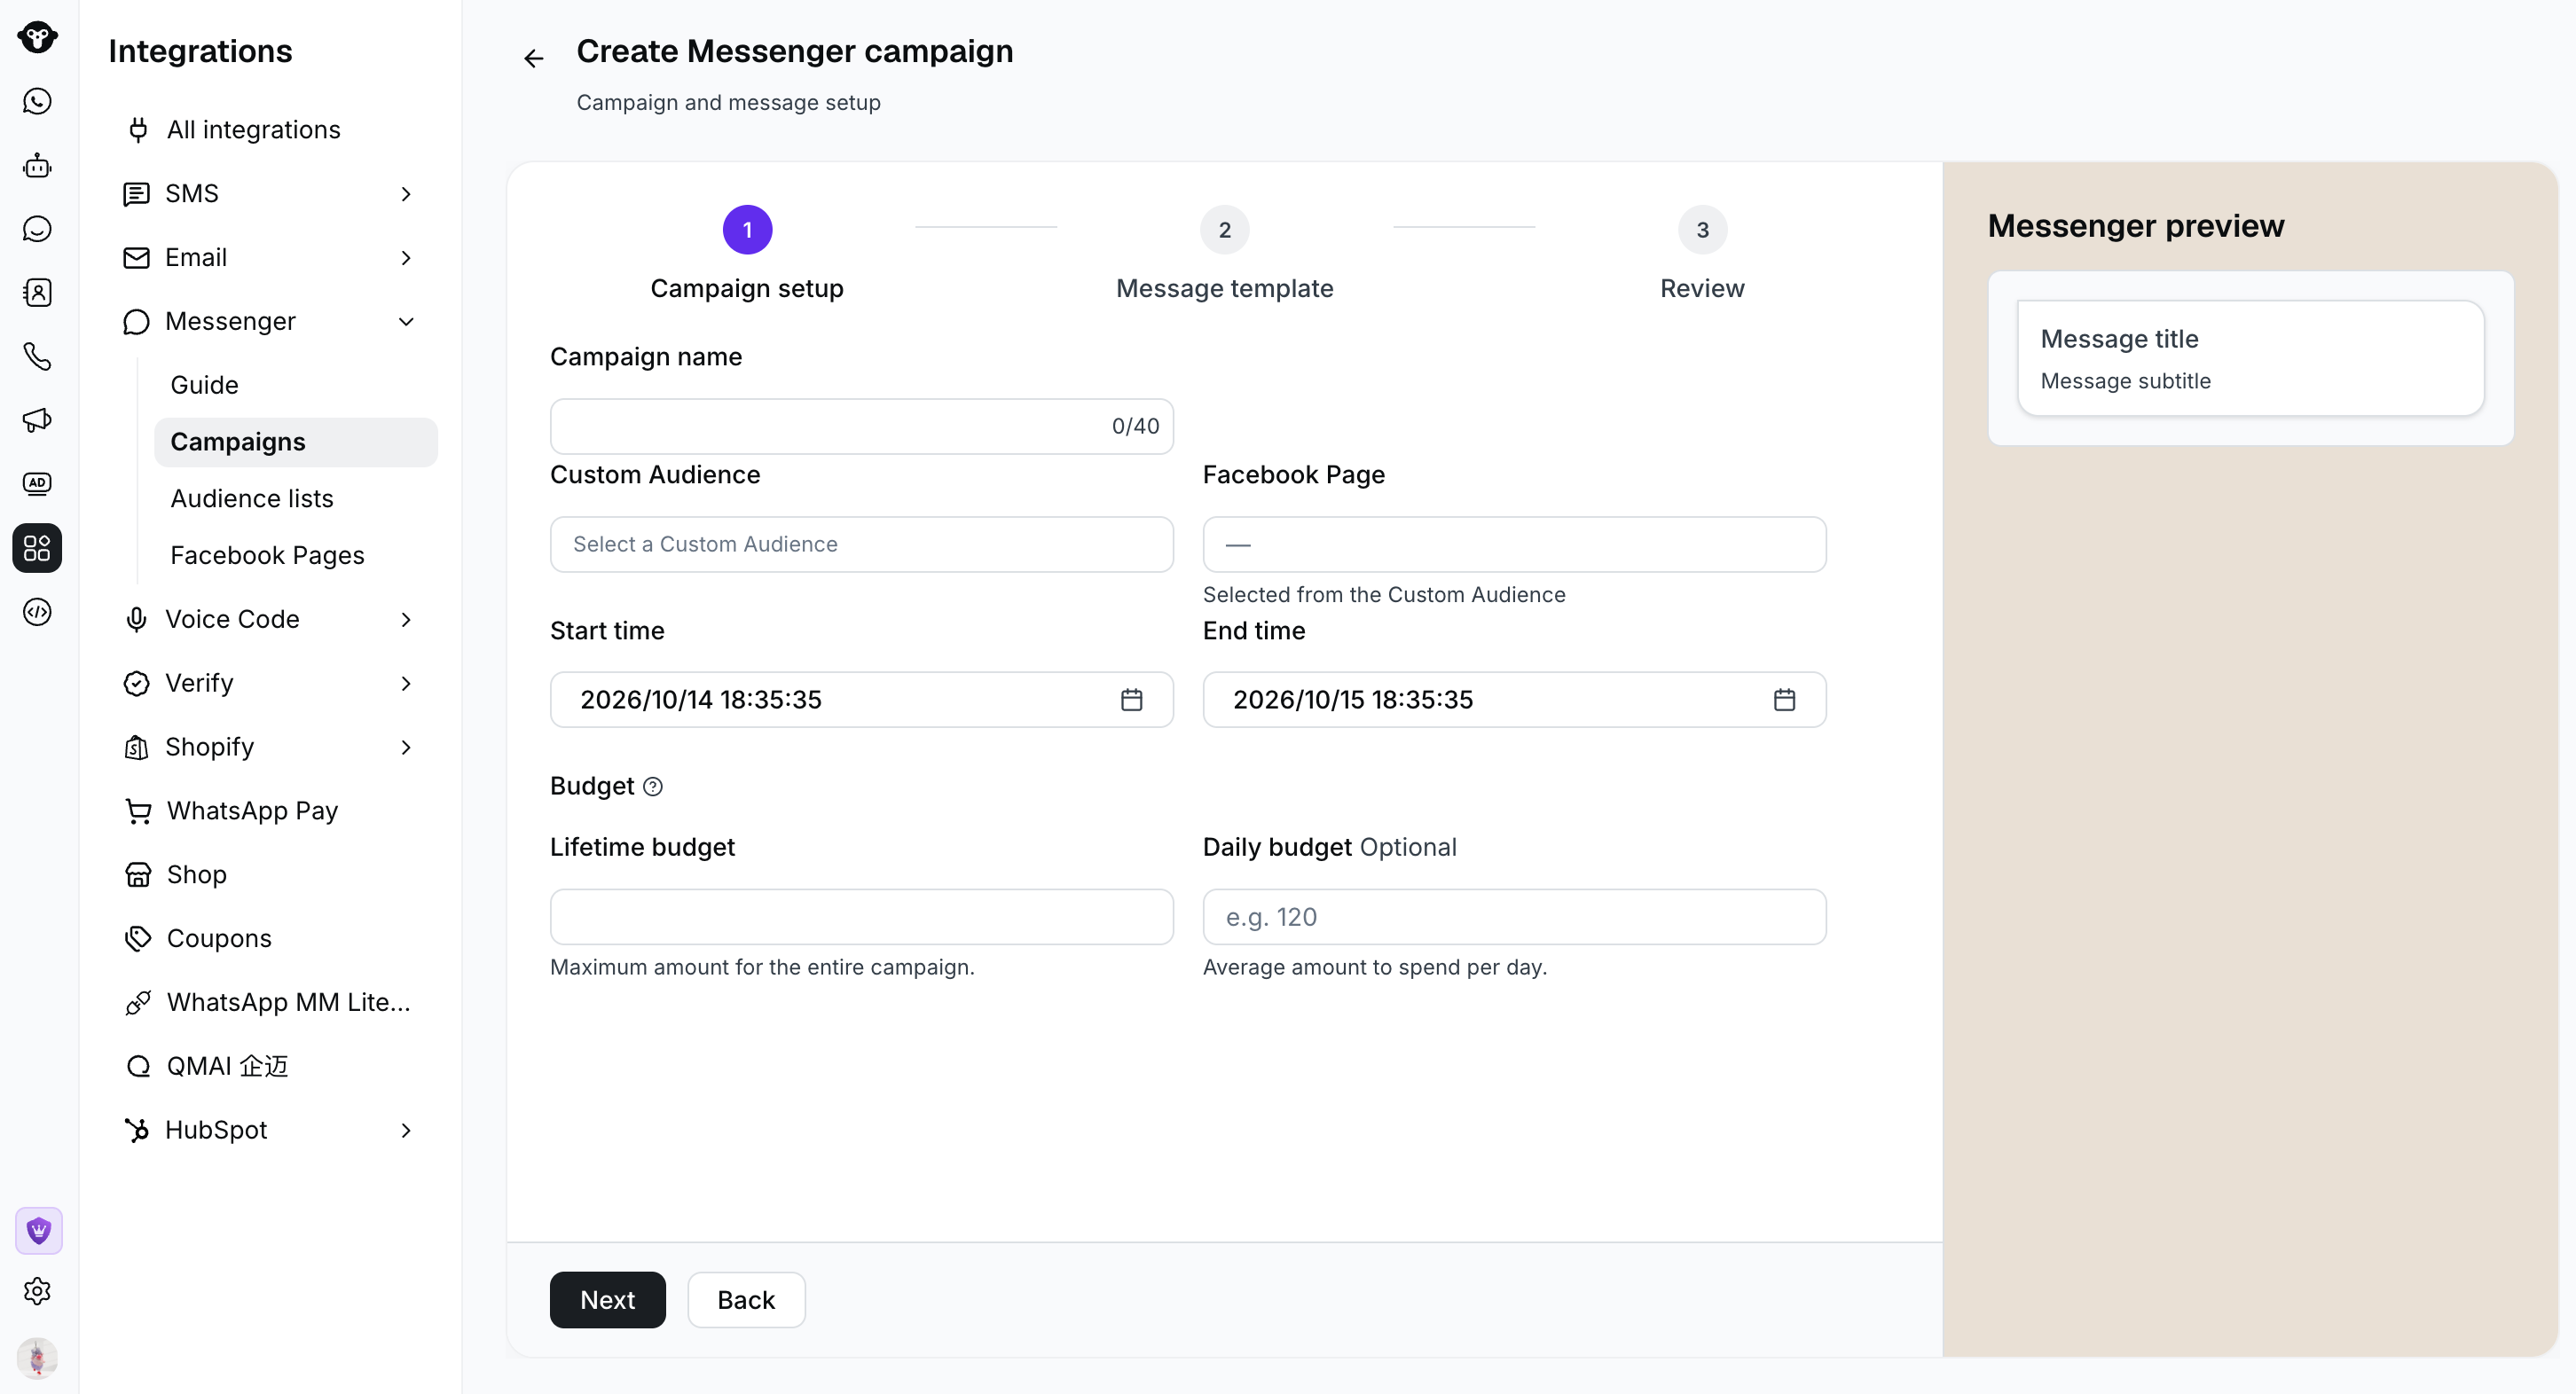The width and height of the screenshot is (2576, 1394).
Task: Expand the Email menu chevron
Action: [406, 258]
